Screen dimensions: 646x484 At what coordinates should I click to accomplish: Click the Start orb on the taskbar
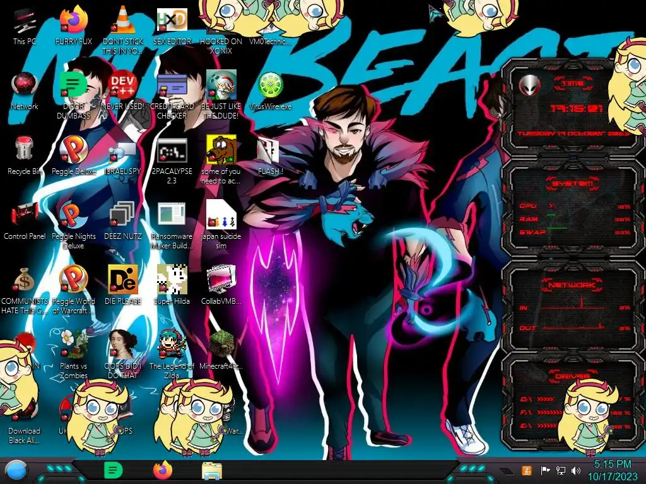16,471
